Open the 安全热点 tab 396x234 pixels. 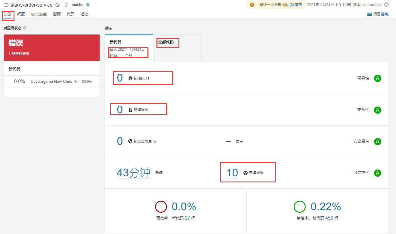[39, 14]
